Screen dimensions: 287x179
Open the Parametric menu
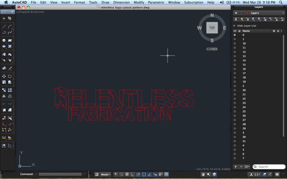pos(156,2)
